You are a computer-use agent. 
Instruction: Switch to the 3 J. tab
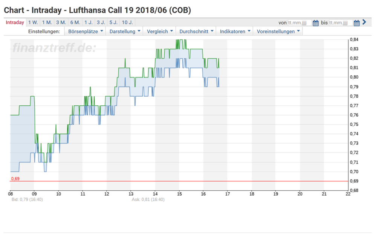pos(101,23)
